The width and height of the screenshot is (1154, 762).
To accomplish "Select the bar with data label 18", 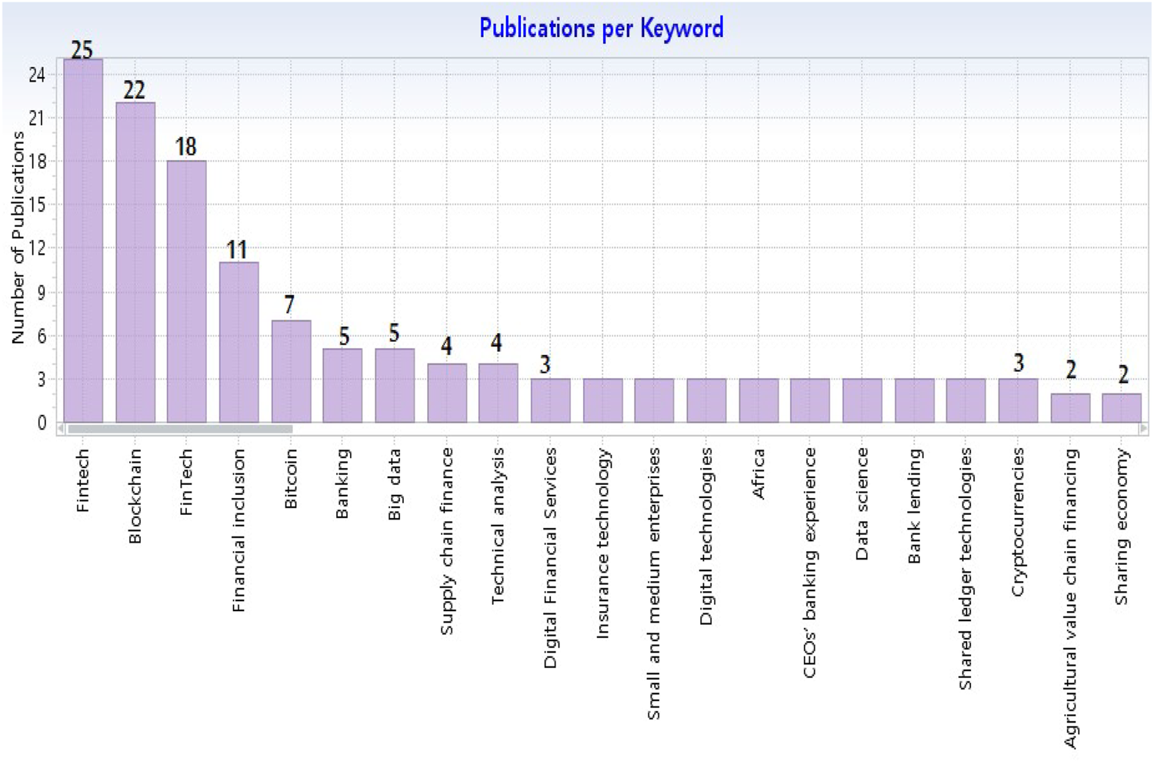I will pyautogui.click(x=187, y=291).
